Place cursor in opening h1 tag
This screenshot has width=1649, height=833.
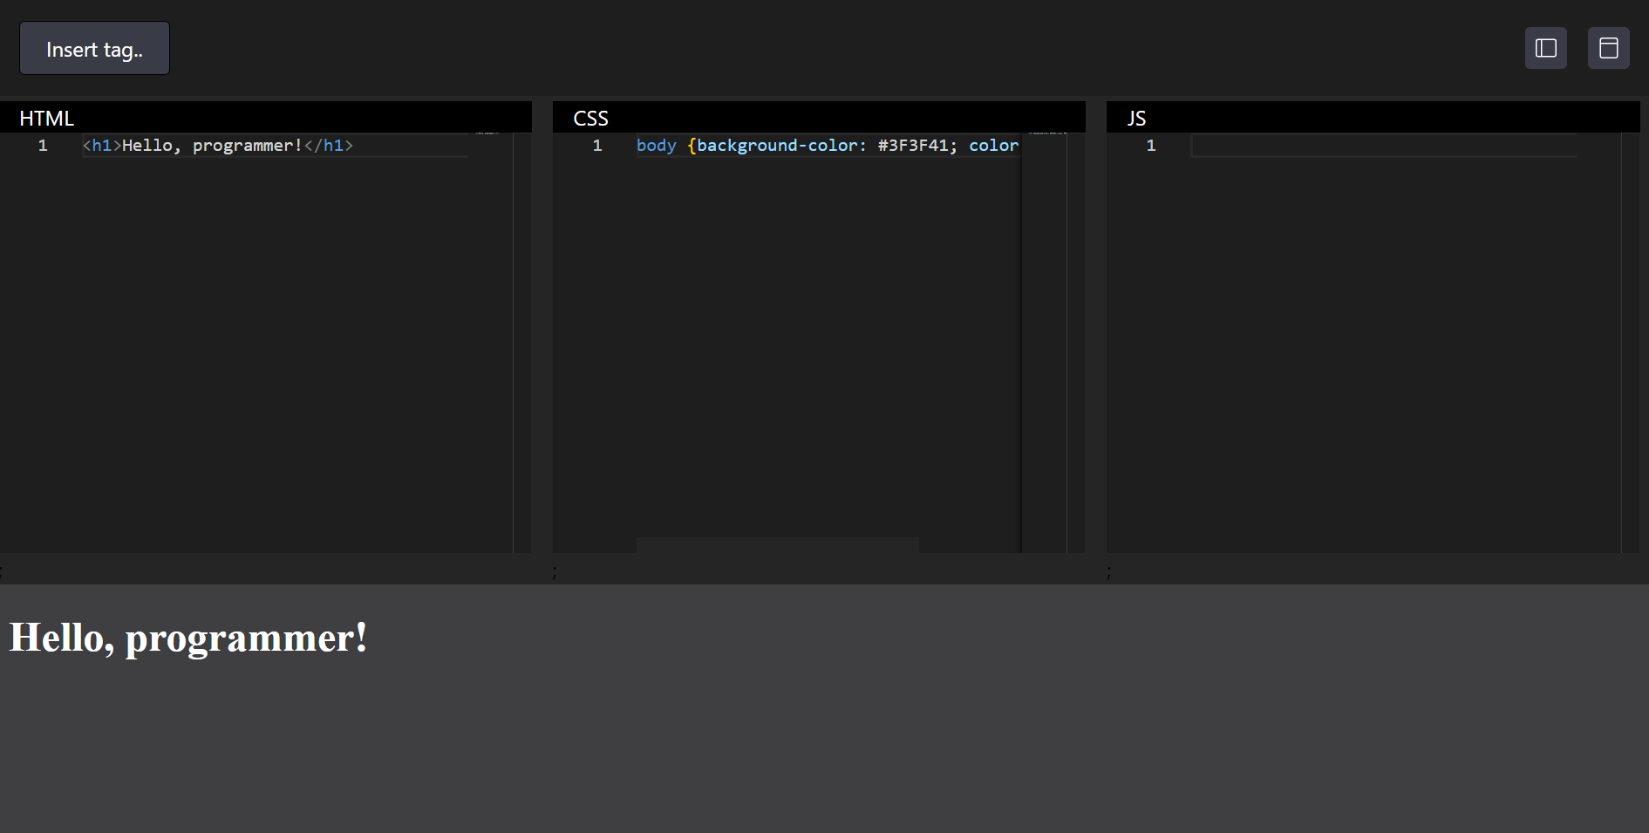pyautogui.click(x=101, y=146)
